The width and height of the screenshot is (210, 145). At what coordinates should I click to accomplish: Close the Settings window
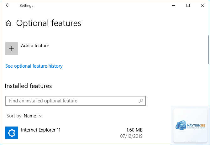202,6
